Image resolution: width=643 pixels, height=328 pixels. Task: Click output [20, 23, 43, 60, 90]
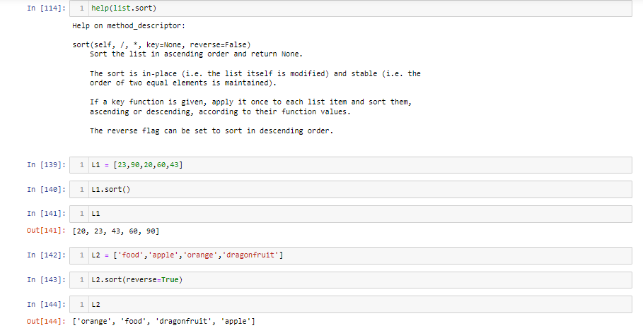[x=116, y=231]
